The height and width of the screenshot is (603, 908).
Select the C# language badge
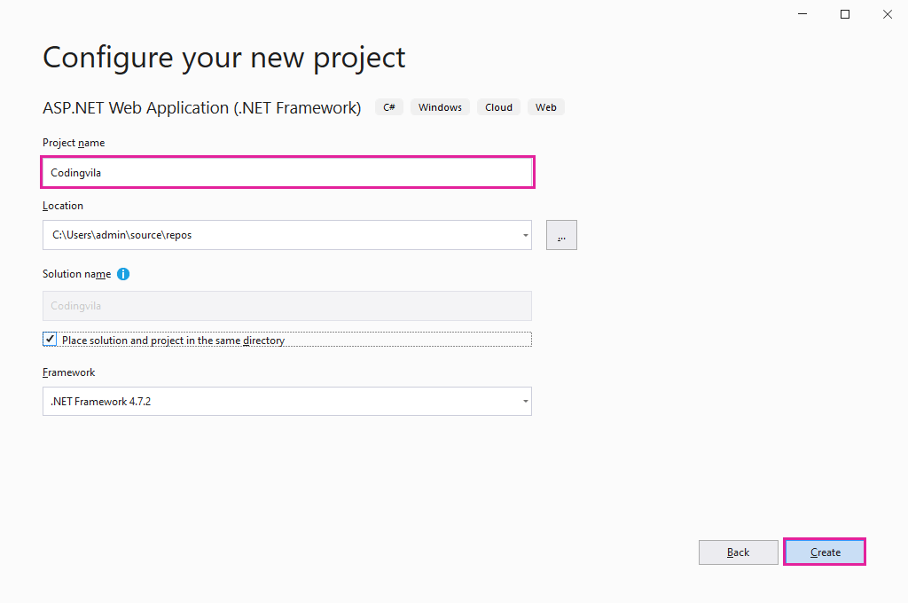click(388, 106)
